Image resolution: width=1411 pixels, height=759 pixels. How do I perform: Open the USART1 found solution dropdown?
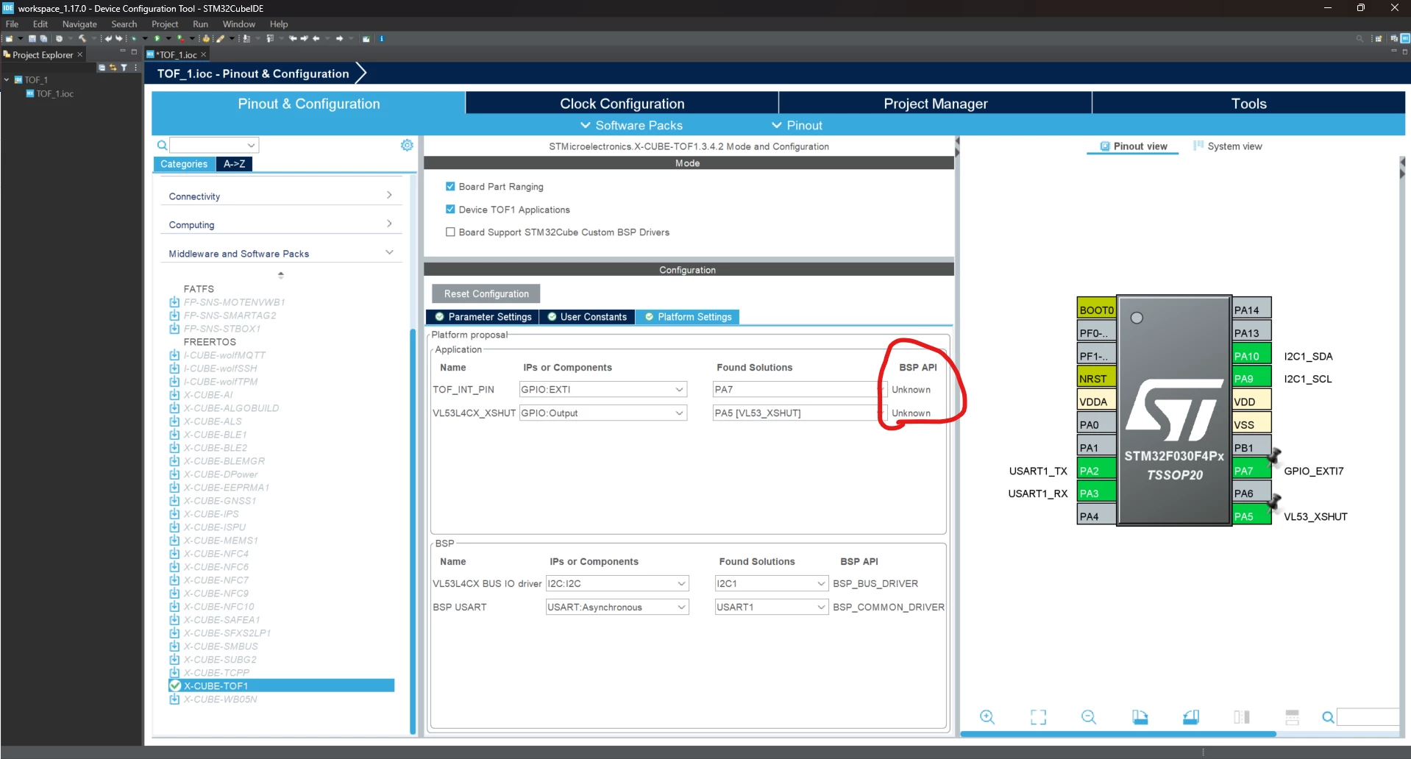click(x=771, y=607)
